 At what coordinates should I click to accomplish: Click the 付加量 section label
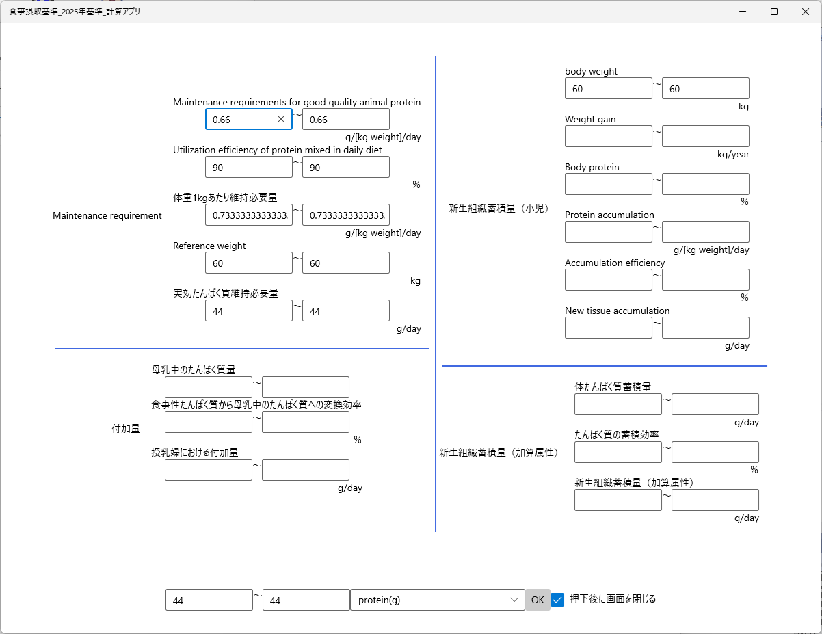click(126, 429)
